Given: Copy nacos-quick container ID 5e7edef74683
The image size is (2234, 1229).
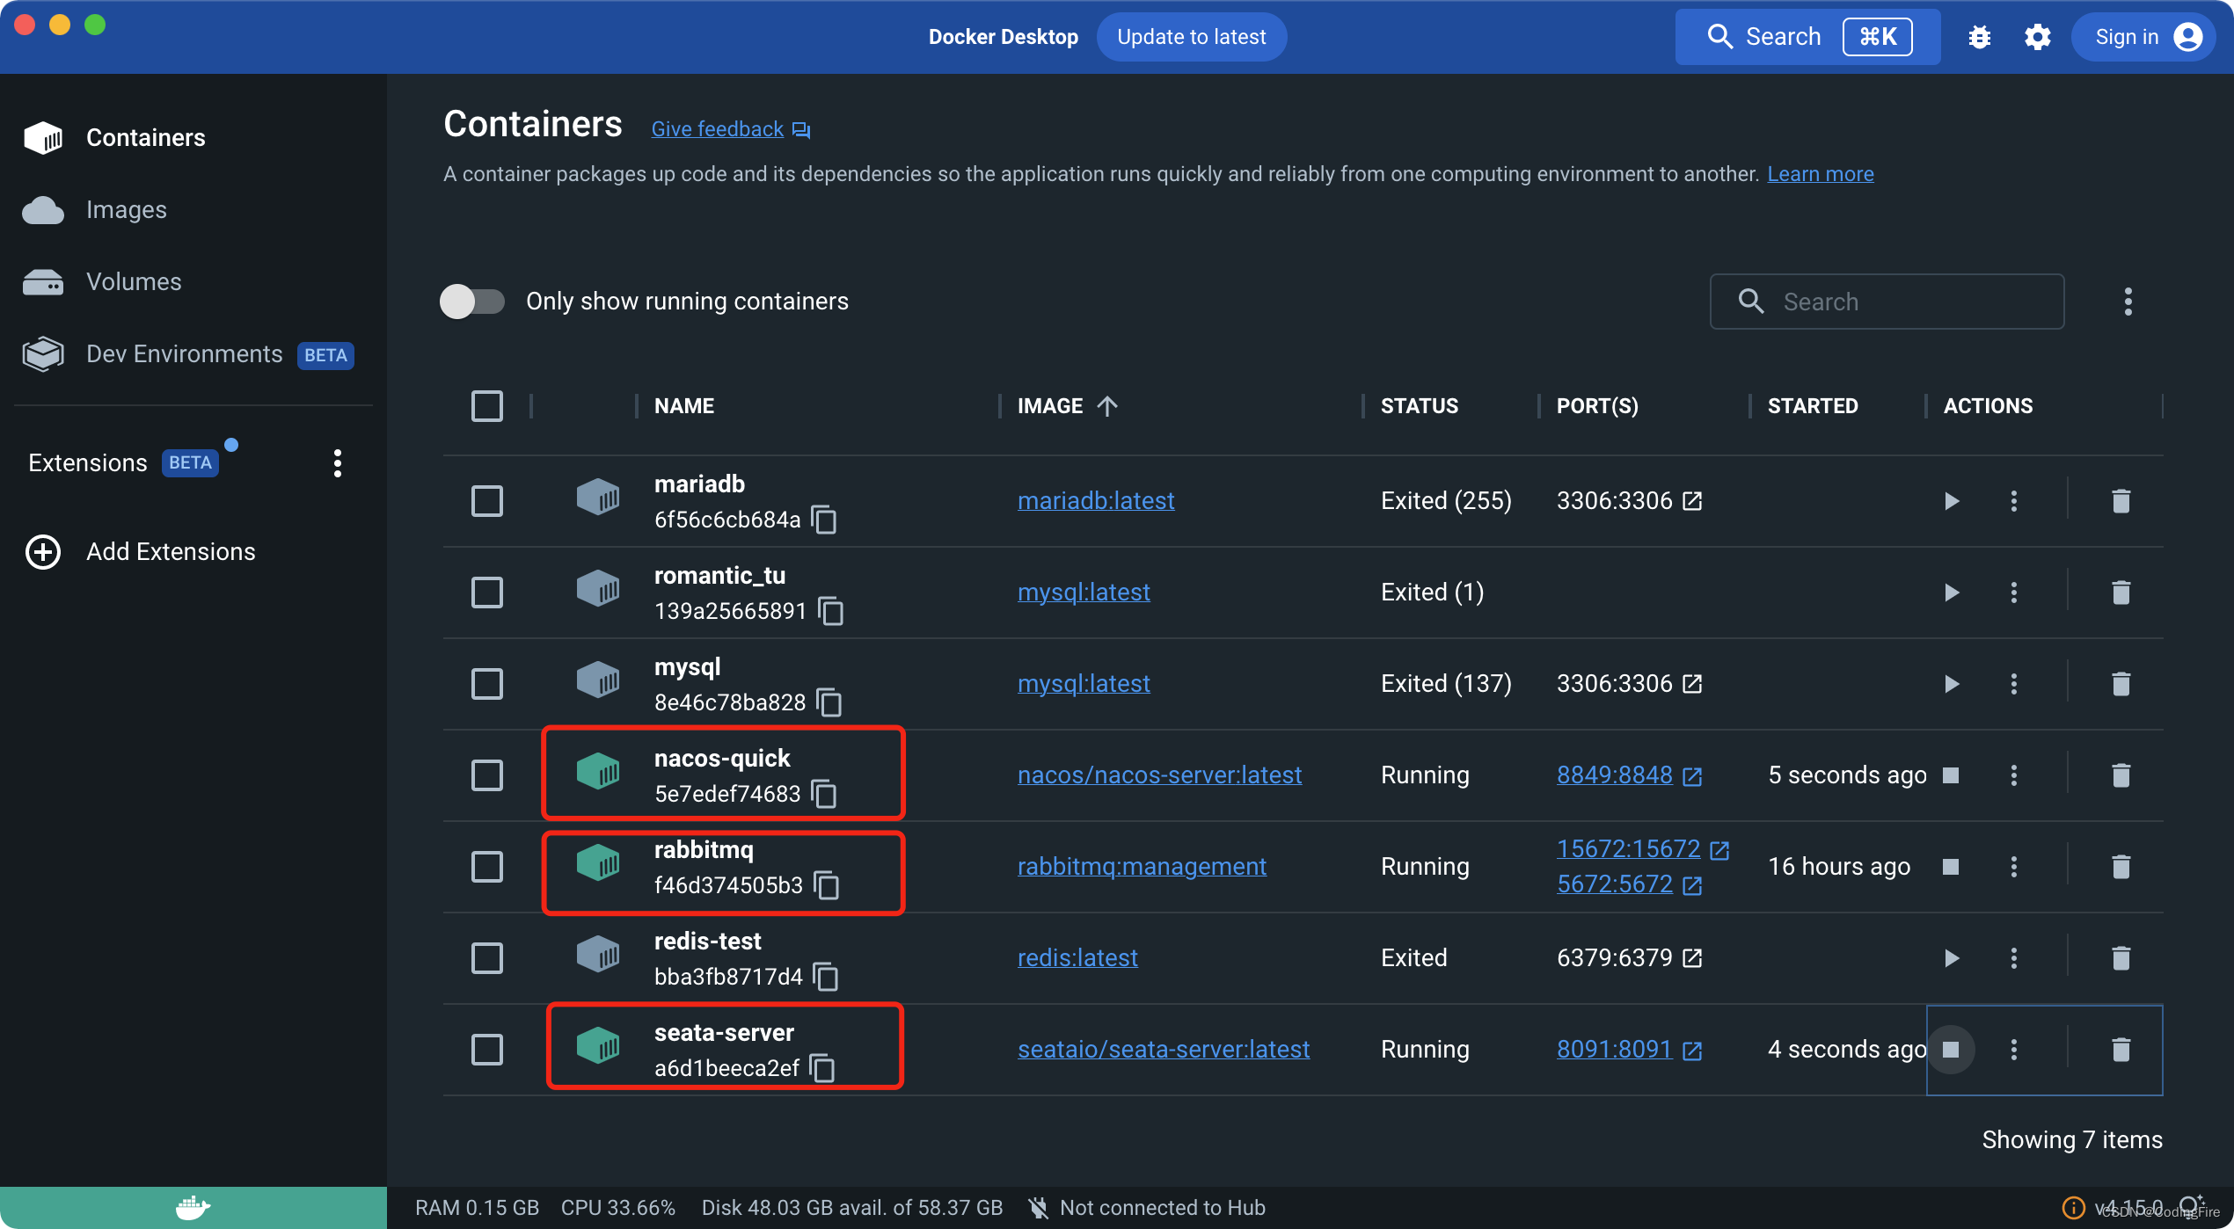Looking at the screenshot, I should click(x=824, y=794).
